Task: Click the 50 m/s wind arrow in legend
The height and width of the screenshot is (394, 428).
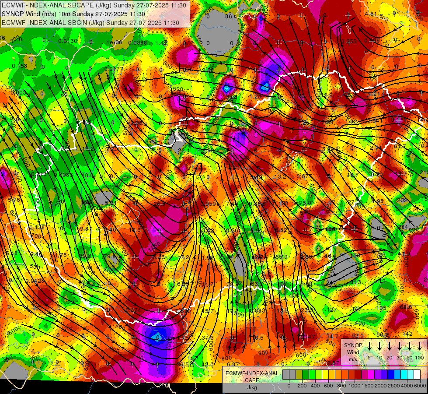Action: [x=410, y=346]
